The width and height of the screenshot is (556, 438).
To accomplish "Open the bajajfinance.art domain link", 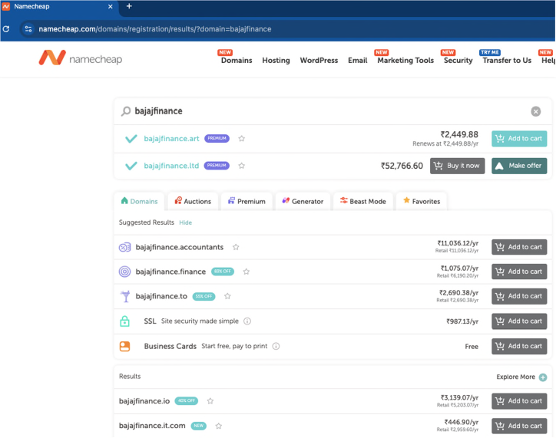I will point(171,138).
